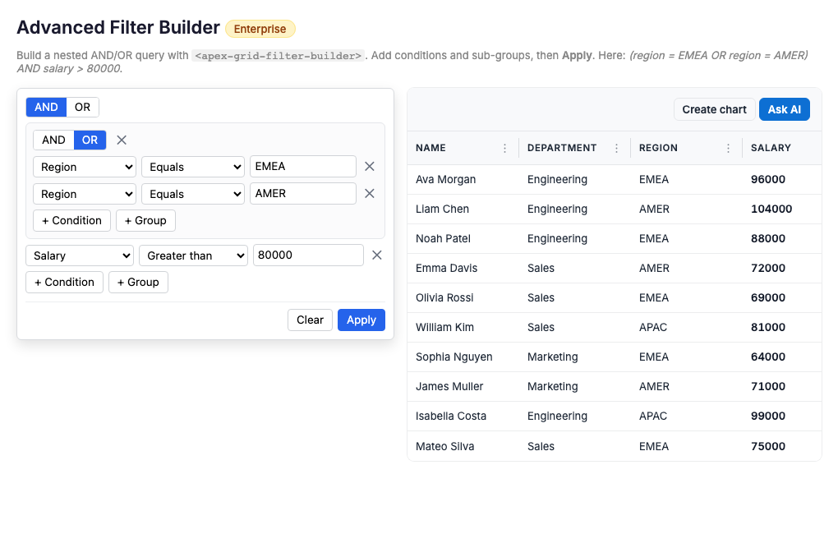838x534 pixels.
Task: Switch nested group operator to OR
Action: click(x=90, y=140)
